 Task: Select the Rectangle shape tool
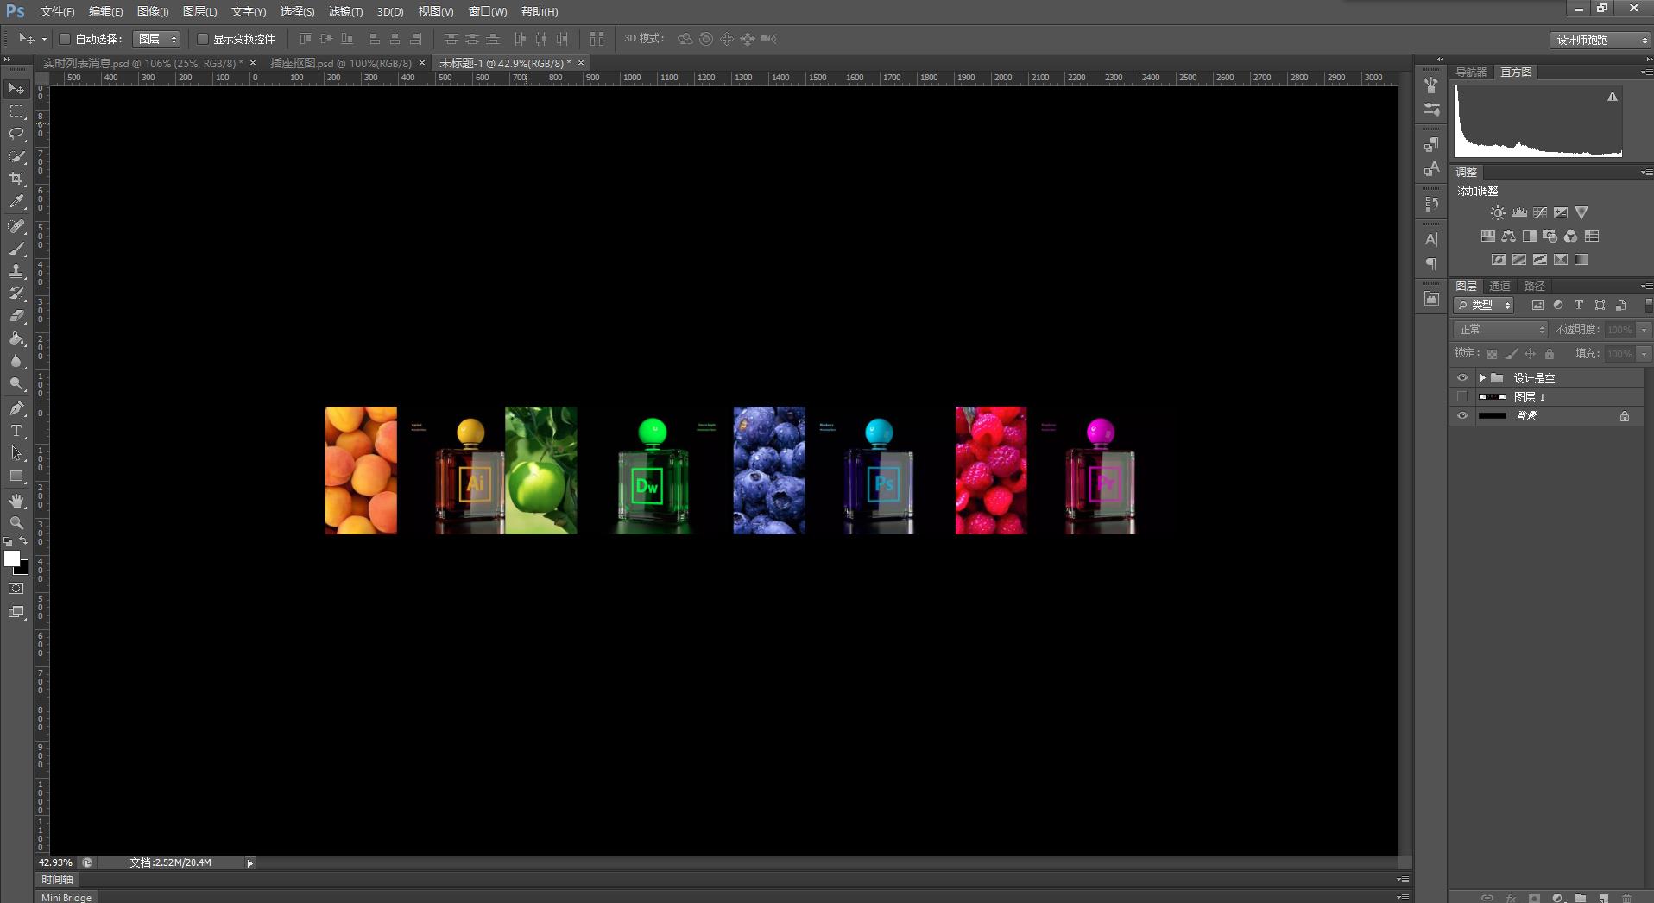(16, 476)
